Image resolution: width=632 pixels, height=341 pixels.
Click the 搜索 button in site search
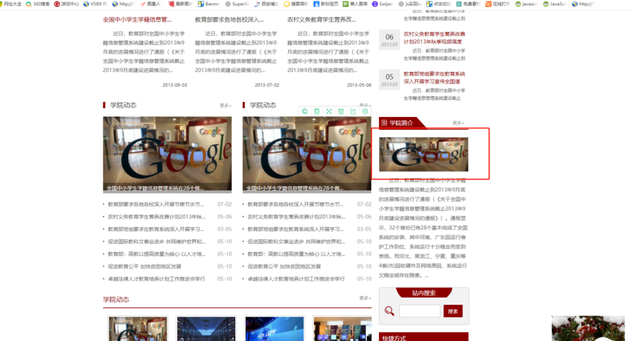[453, 311]
